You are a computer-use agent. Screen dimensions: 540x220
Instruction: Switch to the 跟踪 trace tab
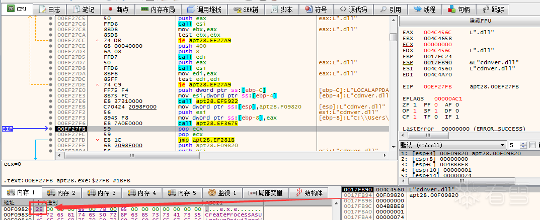tap(494, 10)
